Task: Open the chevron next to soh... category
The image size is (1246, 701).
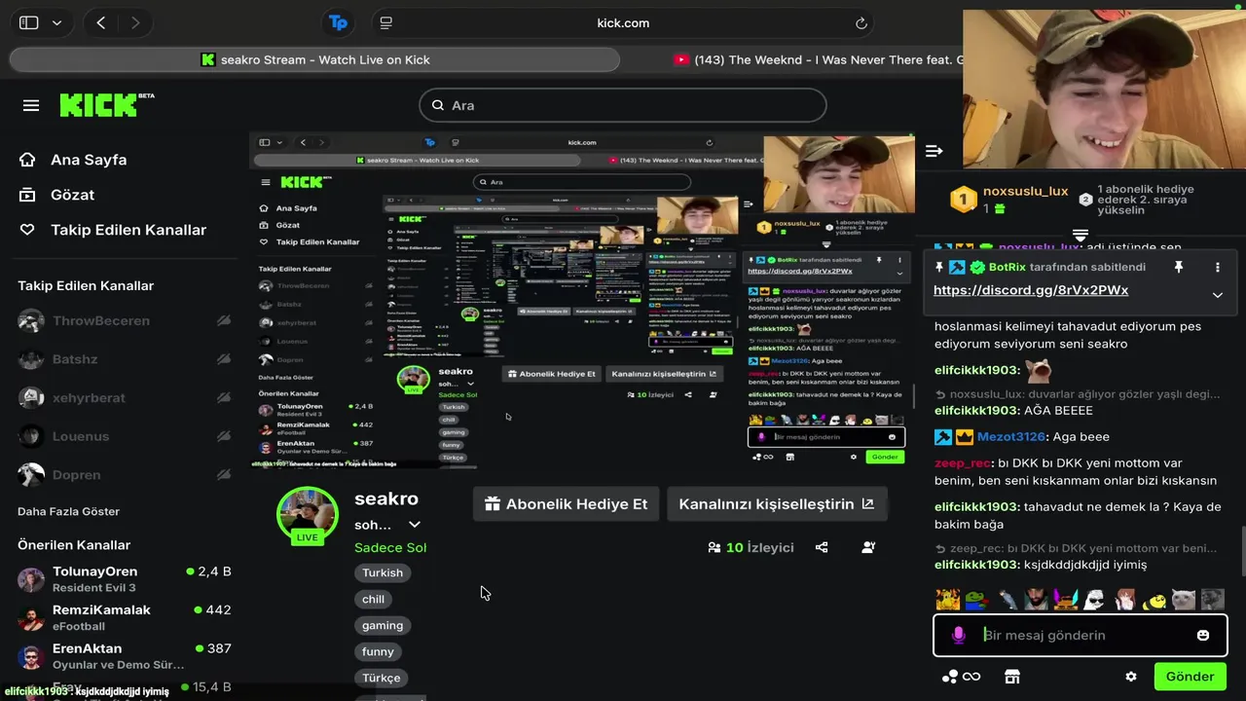Action: (414, 525)
